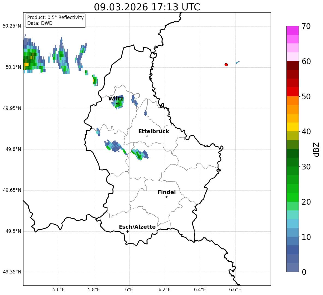Click the colorbar tick label 0
Image resolution: width=323 pixels, height=295 pixels.
[x=304, y=272]
